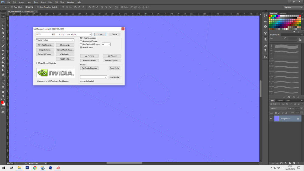Viewport: 304px width, 171px height.
Task: Open the Info panel icon
Action: pos(265,26)
